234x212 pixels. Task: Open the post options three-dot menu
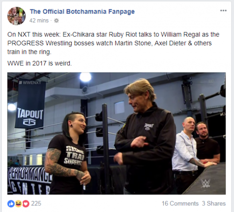tap(223, 11)
